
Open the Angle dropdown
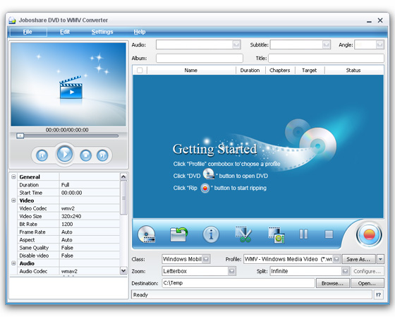pyautogui.click(x=379, y=44)
